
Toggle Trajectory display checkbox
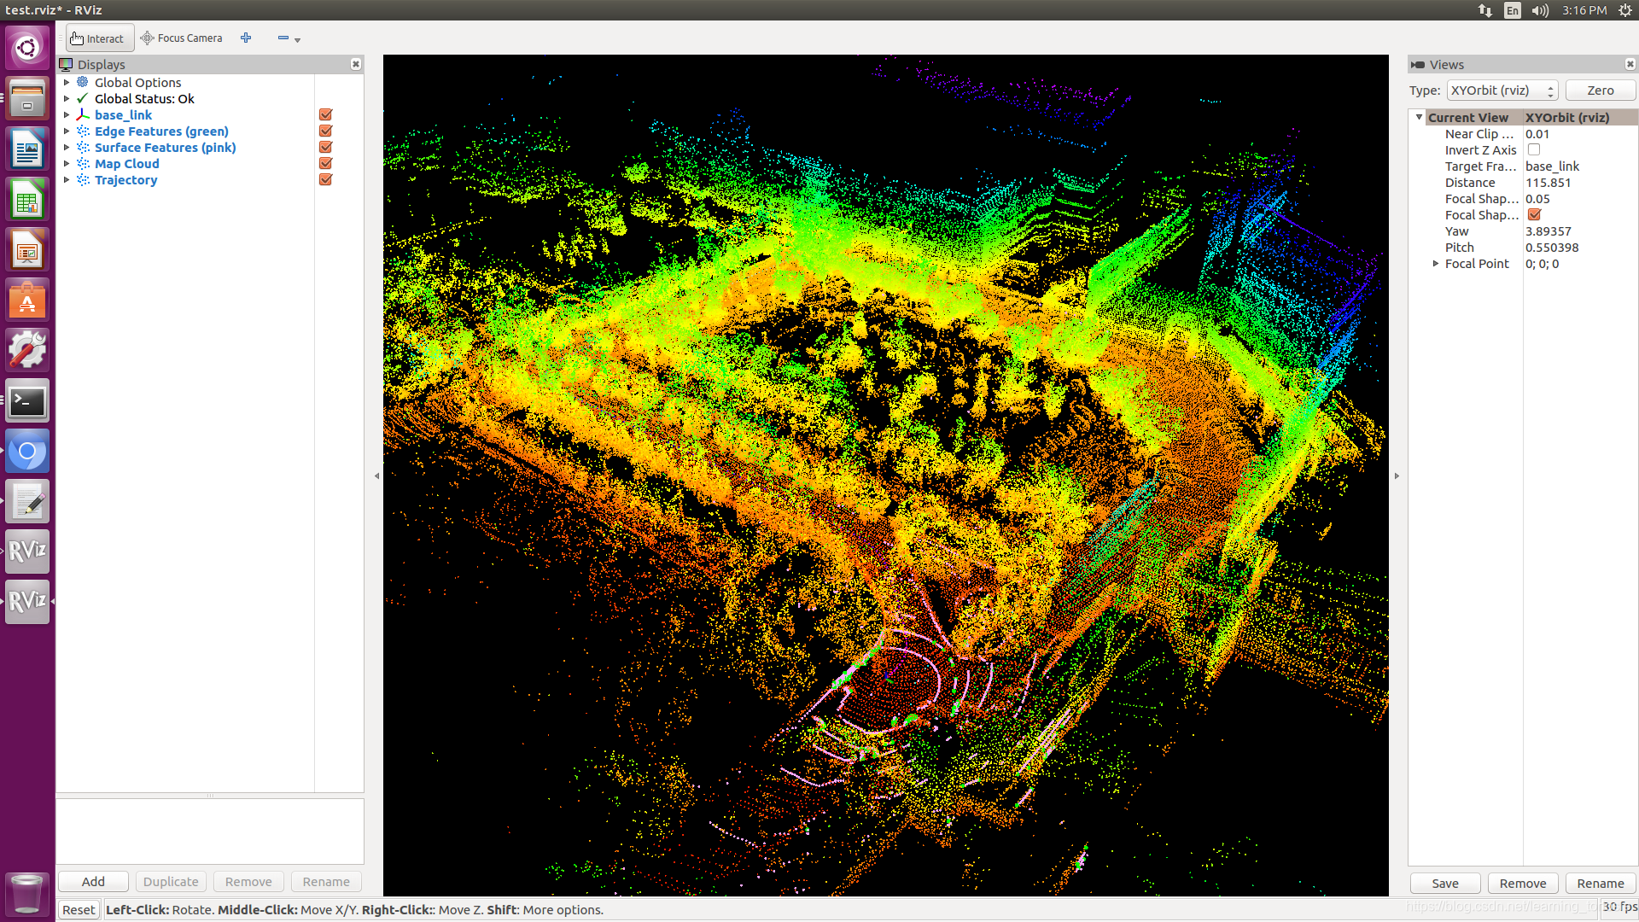[325, 180]
